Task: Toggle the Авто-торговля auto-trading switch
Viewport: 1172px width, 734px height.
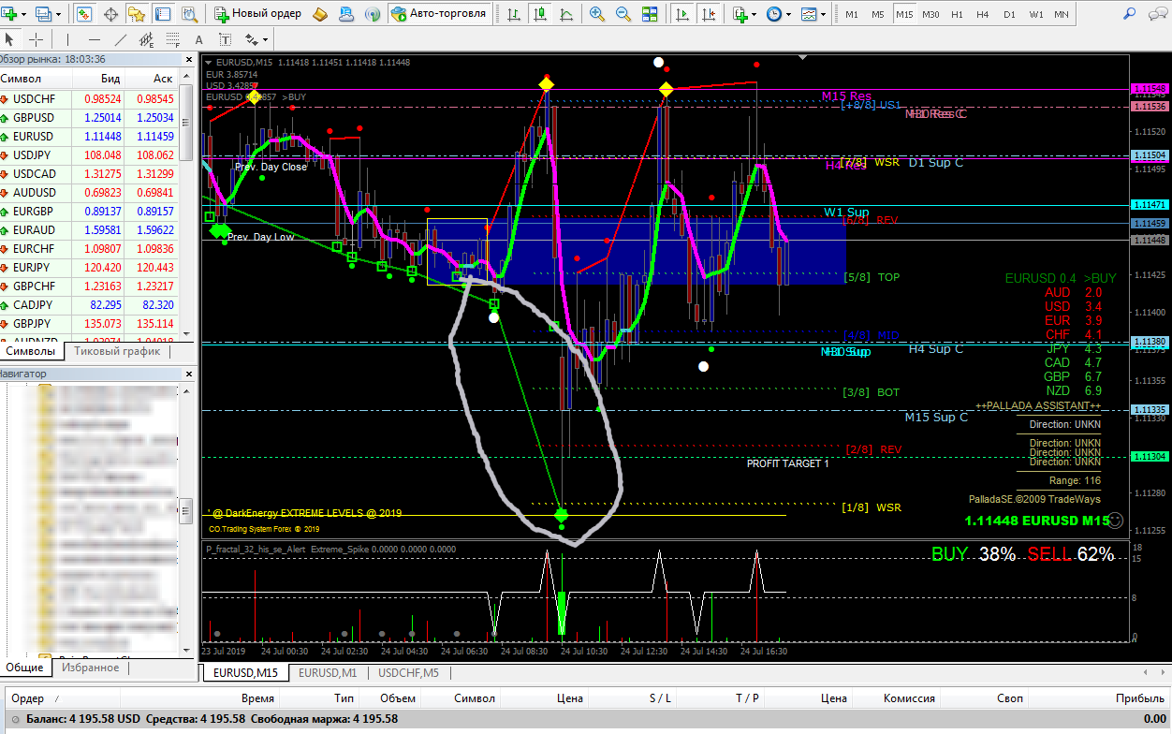Action: tap(440, 14)
